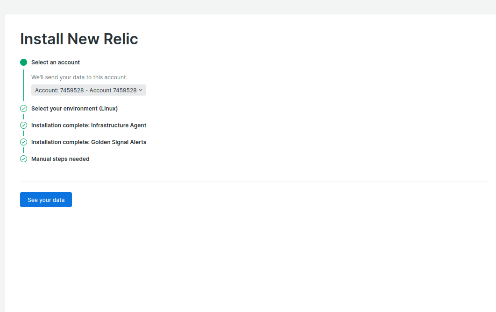This screenshot has width=496, height=312.
Task: Expand the Select an account step title
Action: [x=56, y=62]
